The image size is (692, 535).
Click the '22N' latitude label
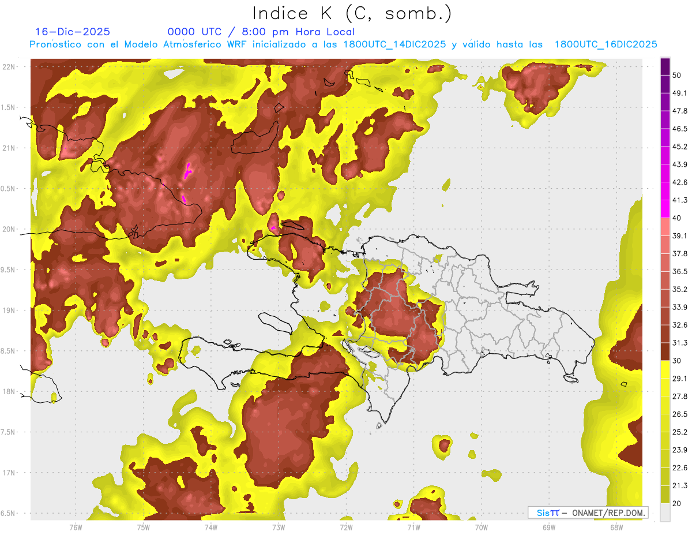point(9,67)
